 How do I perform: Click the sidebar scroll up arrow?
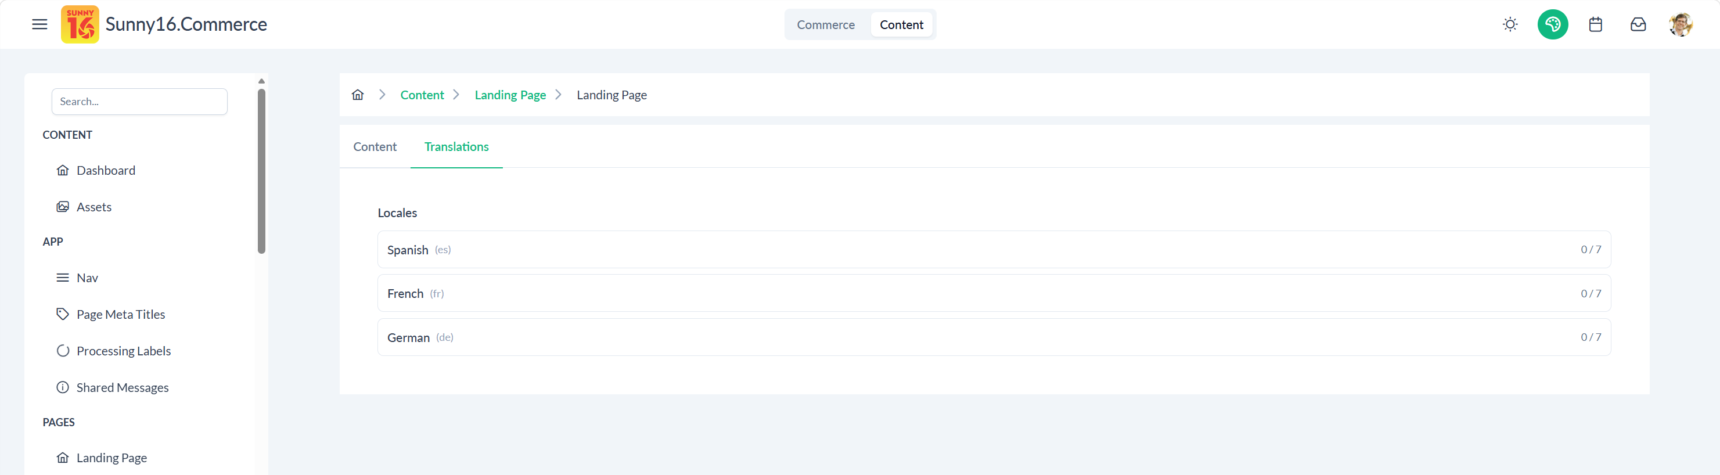click(262, 81)
